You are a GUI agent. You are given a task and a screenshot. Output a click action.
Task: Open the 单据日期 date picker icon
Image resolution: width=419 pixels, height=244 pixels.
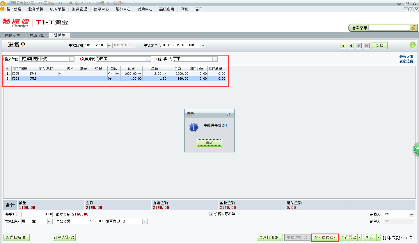110,45
